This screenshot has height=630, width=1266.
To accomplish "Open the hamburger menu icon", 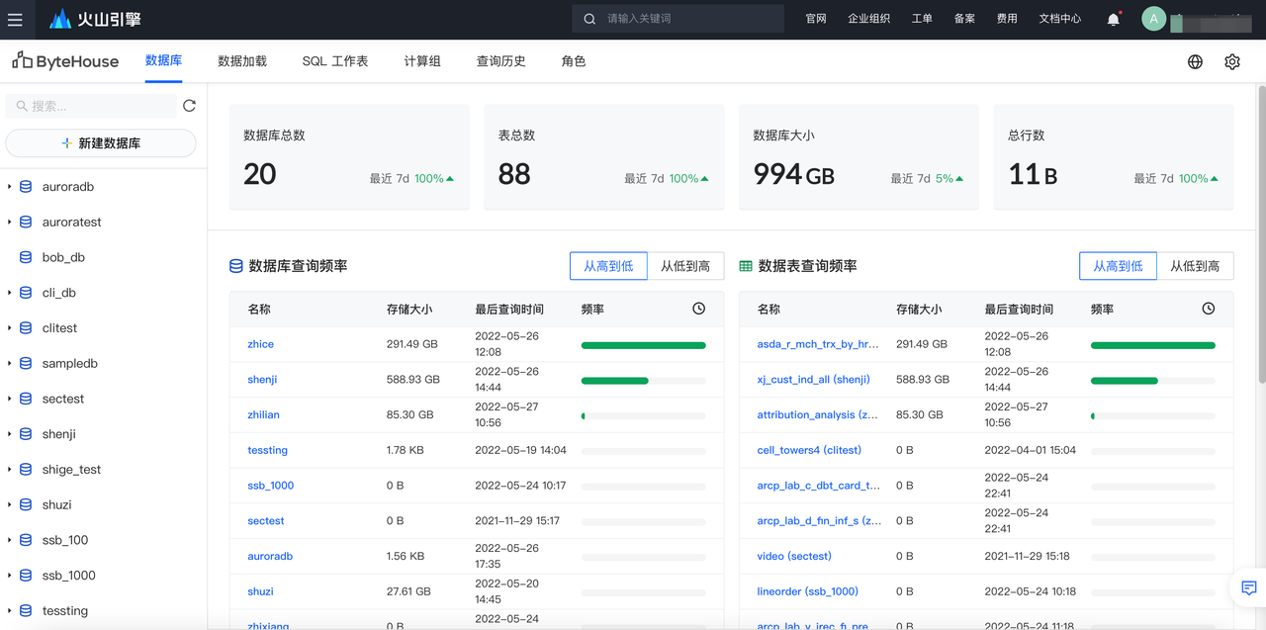I will (15, 19).
